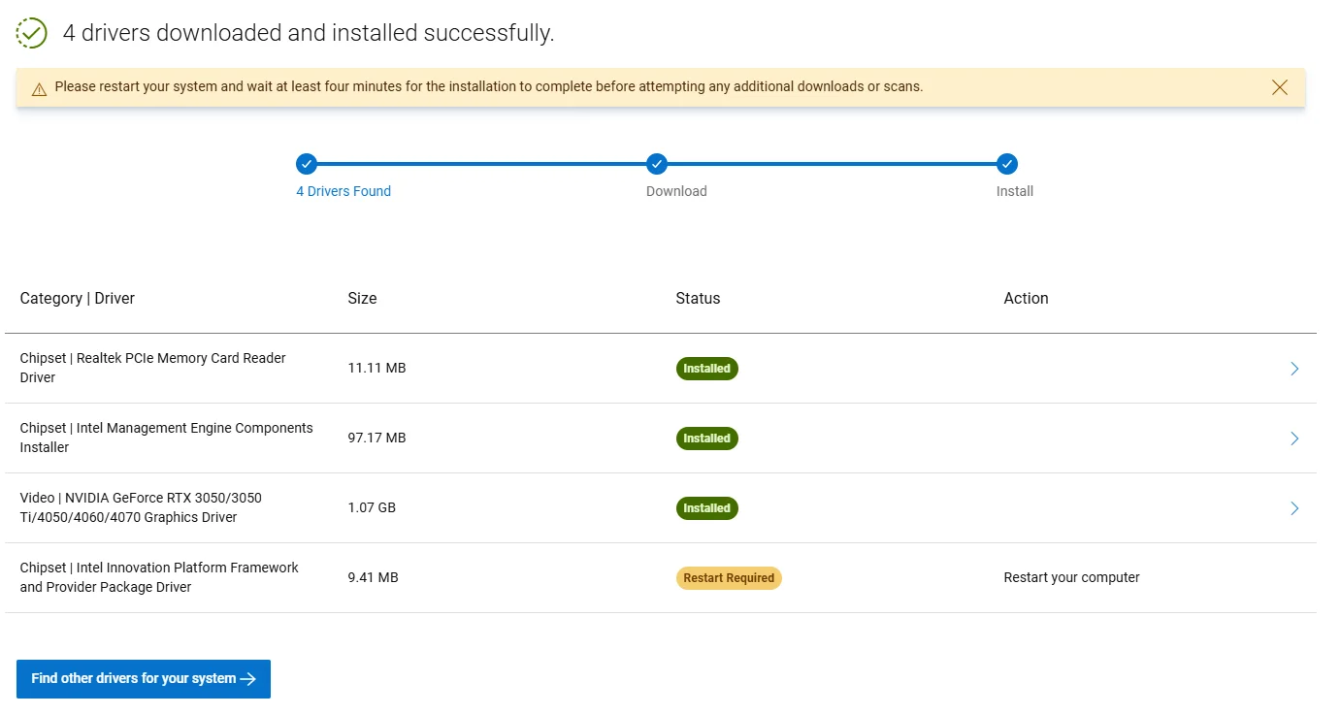
Task: Click the 11.11 MB size value
Action: click(376, 369)
